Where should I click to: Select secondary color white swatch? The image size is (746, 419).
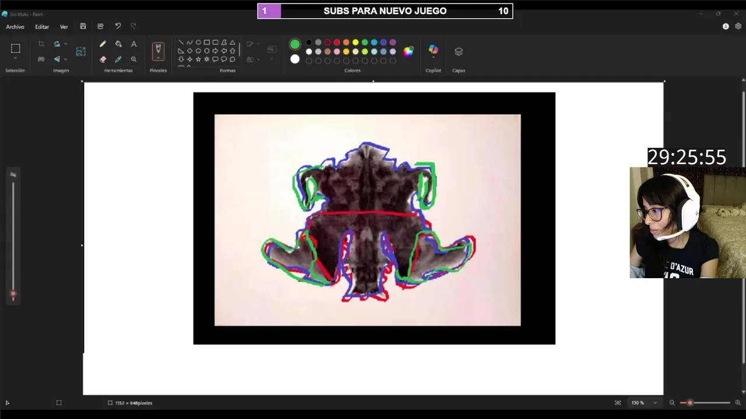295,59
